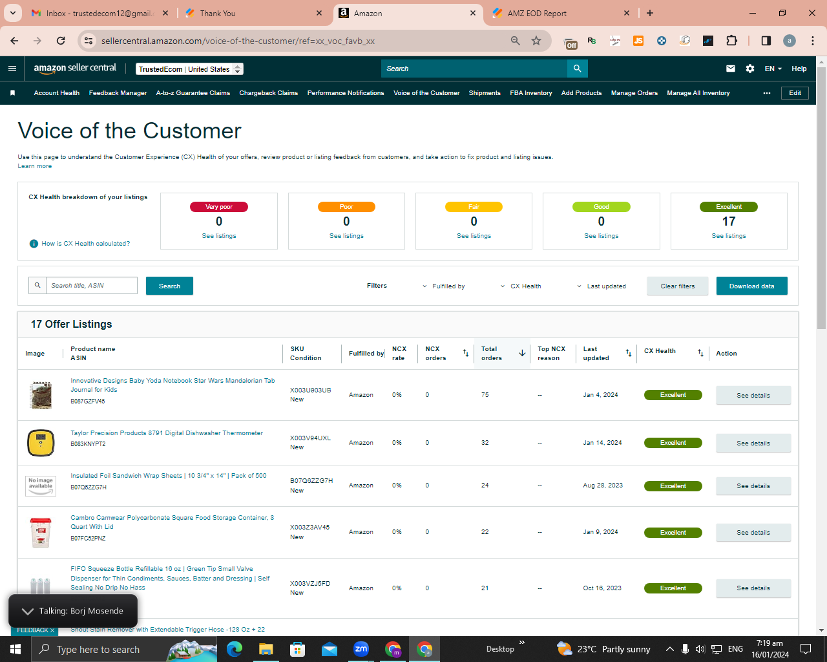Click the Search button beside the listing search

[x=170, y=286]
